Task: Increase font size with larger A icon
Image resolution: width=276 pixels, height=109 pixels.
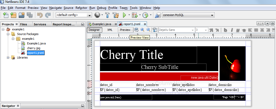Action: coord(211,30)
